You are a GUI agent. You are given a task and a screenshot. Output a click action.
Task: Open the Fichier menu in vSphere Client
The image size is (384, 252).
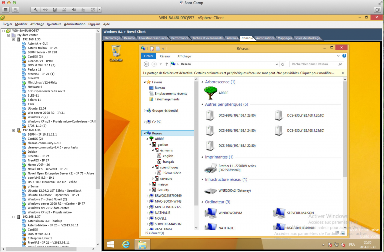click(7, 24)
